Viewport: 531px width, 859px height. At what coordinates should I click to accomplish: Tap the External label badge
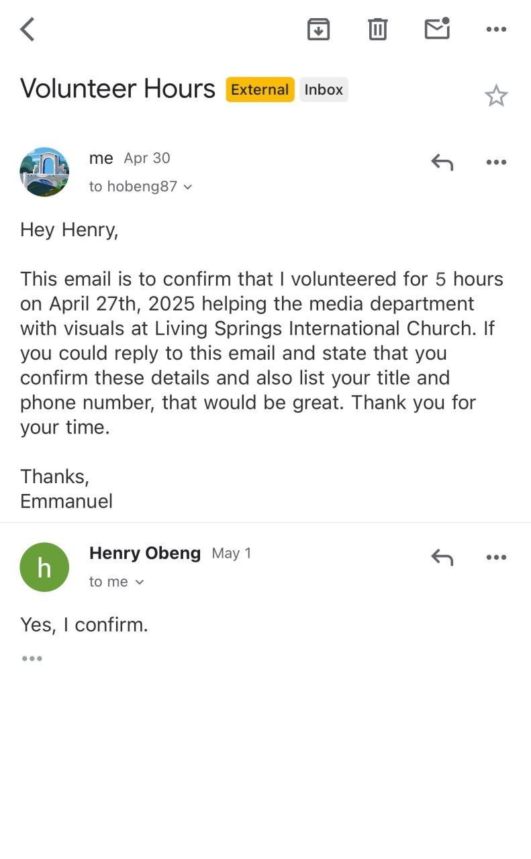click(260, 90)
